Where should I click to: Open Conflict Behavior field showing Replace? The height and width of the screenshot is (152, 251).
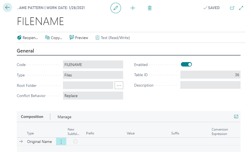pos(93,96)
